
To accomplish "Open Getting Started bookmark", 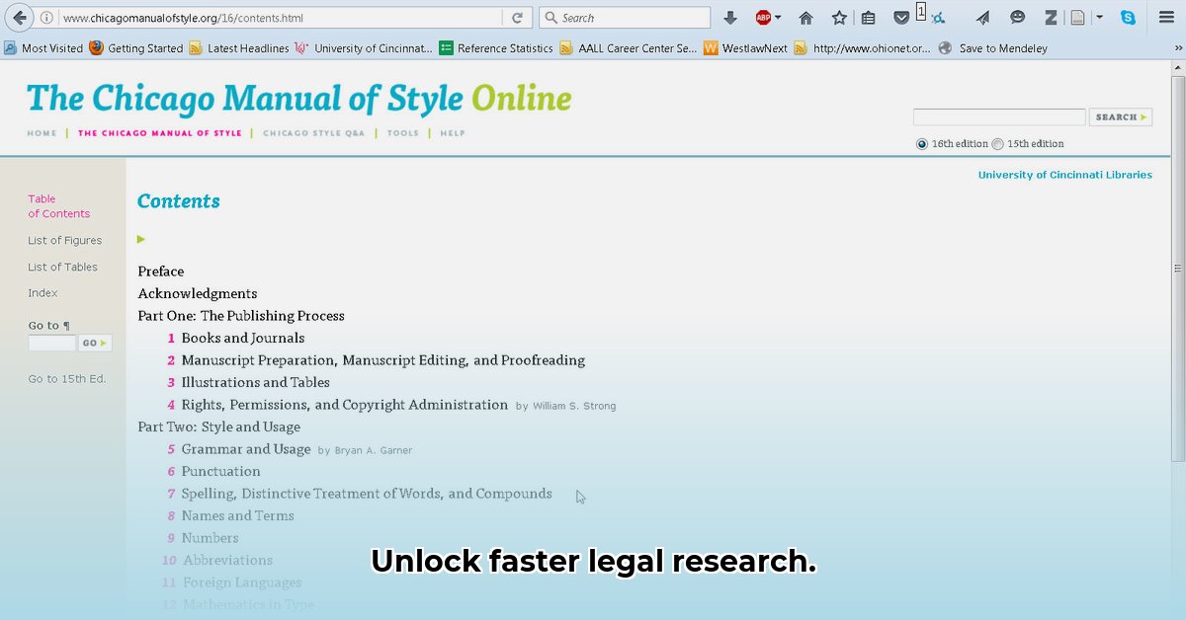I will [x=136, y=47].
